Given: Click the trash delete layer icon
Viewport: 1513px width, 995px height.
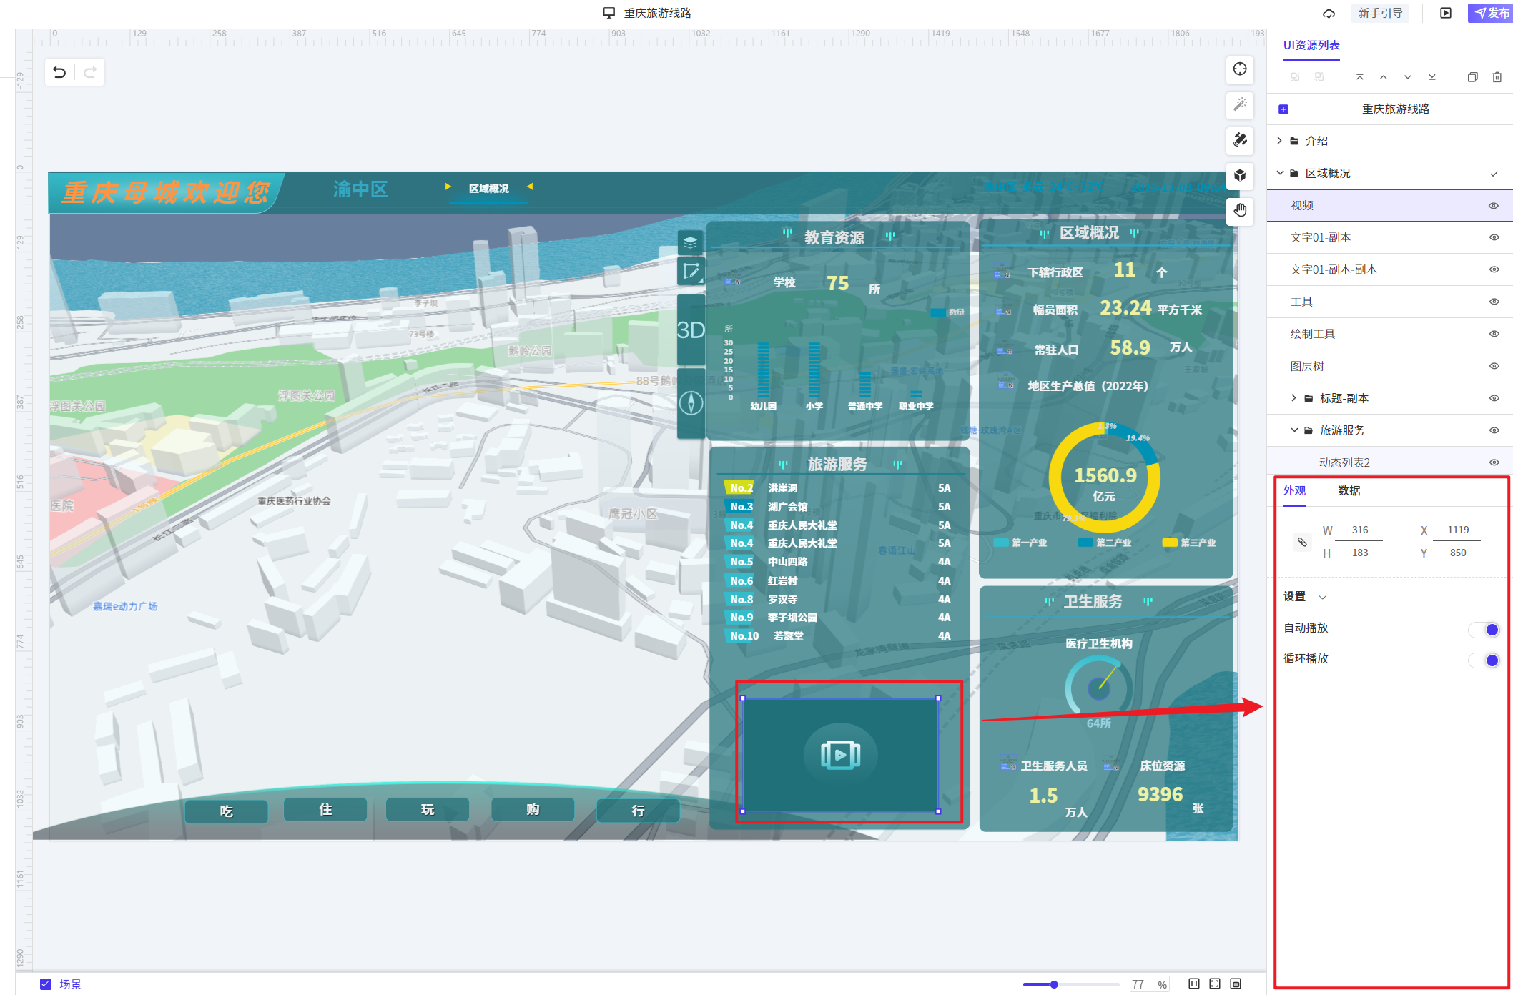Looking at the screenshot, I should pyautogui.click(x=1497, y=77).
